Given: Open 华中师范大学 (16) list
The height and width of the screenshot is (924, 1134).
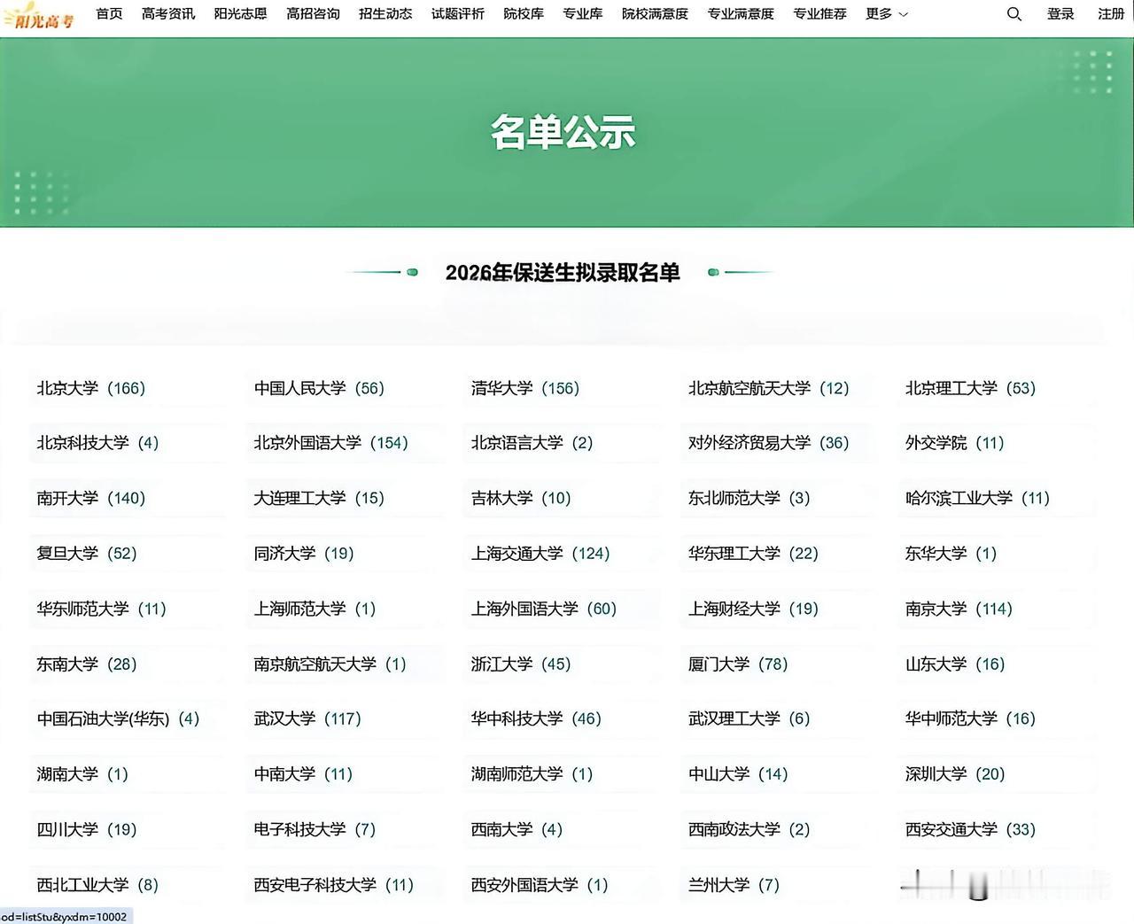Looking at the screenshot, I should (970, 718).
